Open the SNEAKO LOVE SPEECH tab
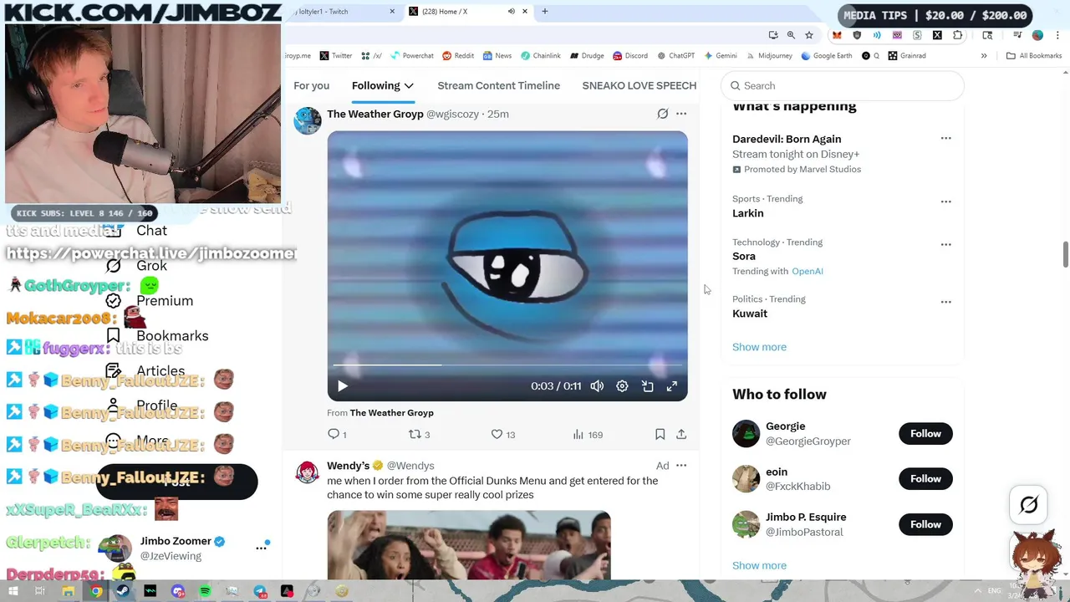 point(639,85)
